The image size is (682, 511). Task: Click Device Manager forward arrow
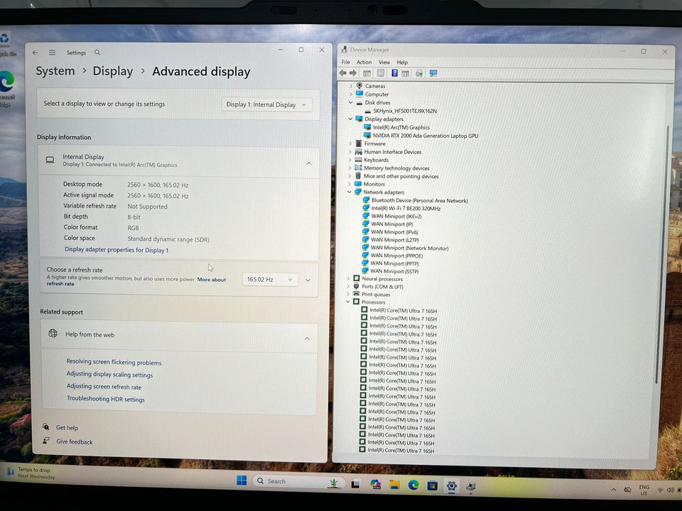353,73
